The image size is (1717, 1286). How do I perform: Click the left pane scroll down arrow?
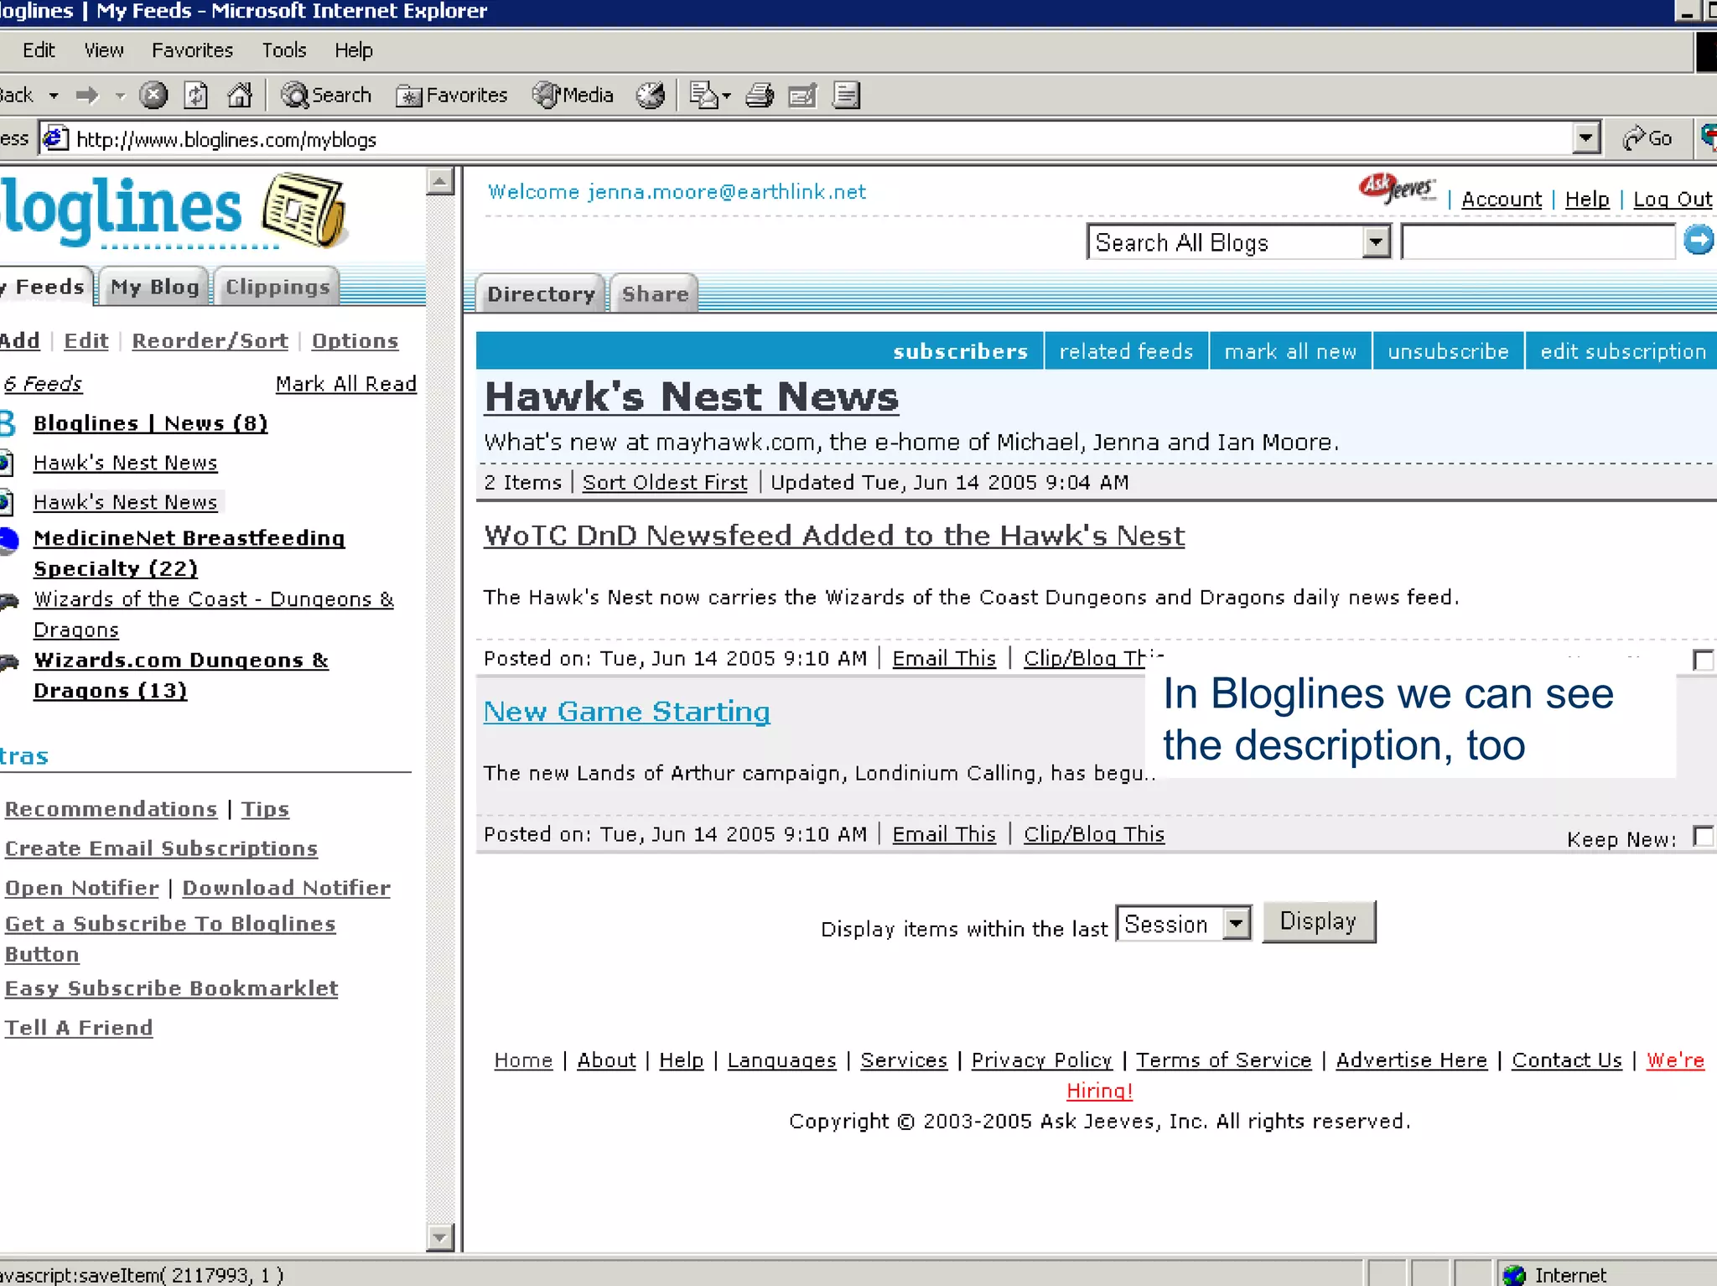440,1237
